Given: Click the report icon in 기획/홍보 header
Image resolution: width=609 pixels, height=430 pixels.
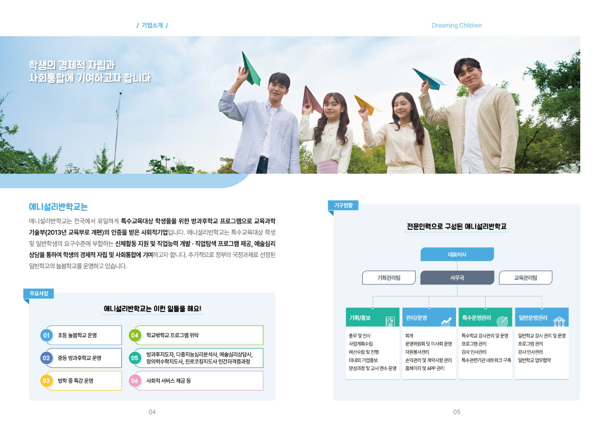Looking at the screenshot, I should (x=390, y=320).
